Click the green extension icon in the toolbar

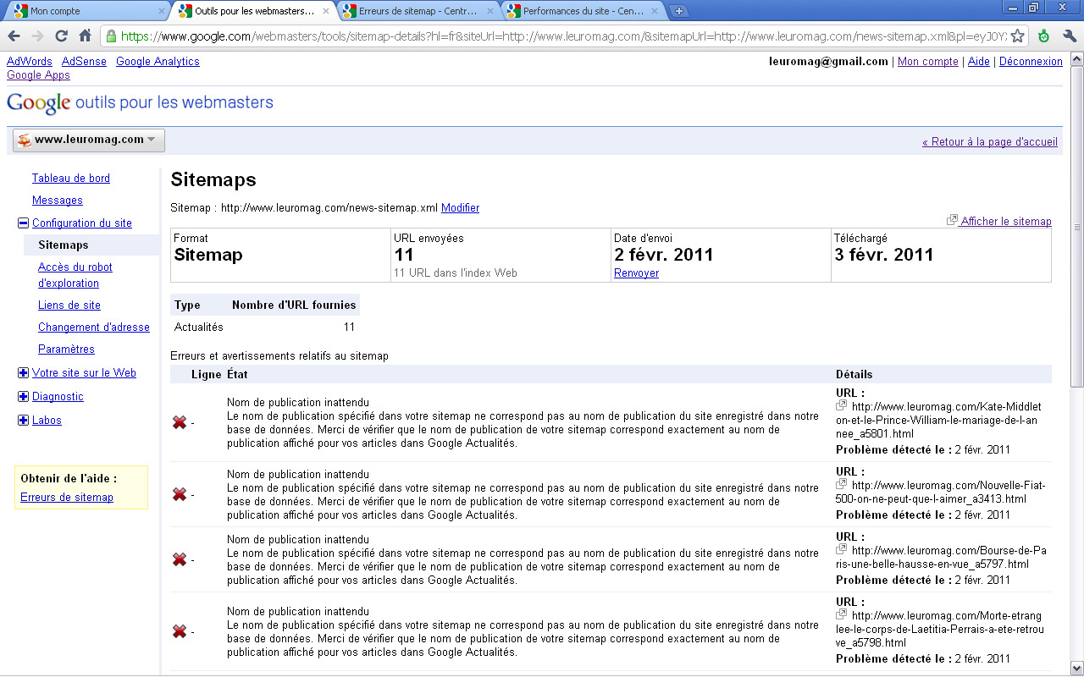[x=1043, y=36]
